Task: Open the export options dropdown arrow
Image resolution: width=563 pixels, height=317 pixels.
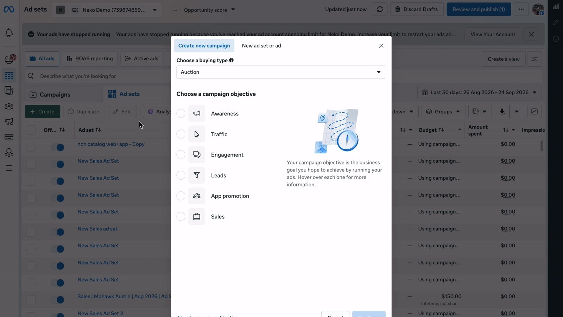Action: click(517, 112)
